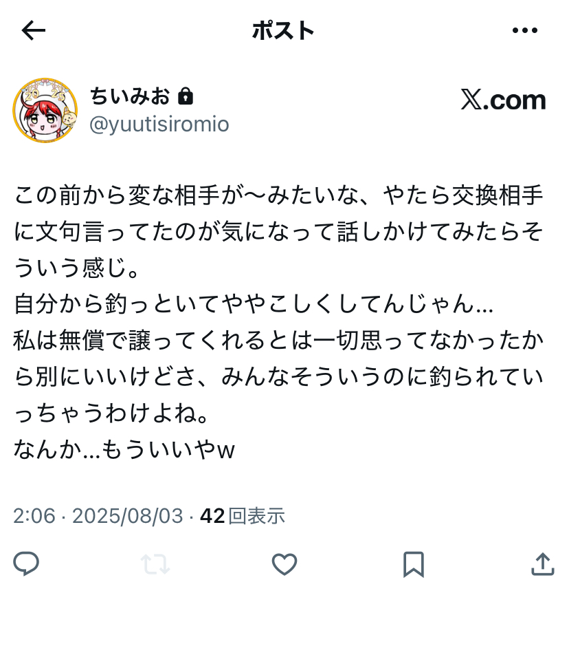This screenshot has width=569, height=666.
Task: Tap the line starting 私は無償で譲って
Action: 278,341
